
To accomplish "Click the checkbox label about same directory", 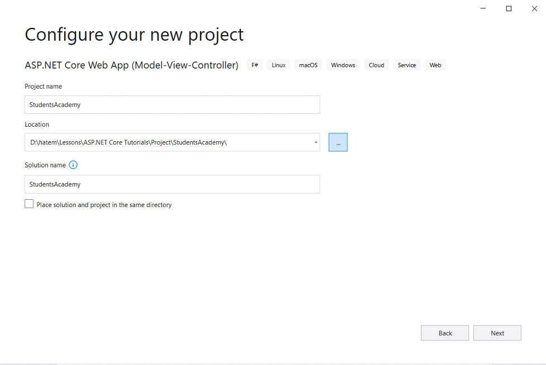I will click(104, 205).
